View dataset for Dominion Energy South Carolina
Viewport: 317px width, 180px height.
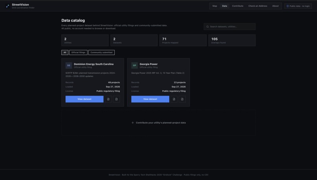click(x=85, y=99)
